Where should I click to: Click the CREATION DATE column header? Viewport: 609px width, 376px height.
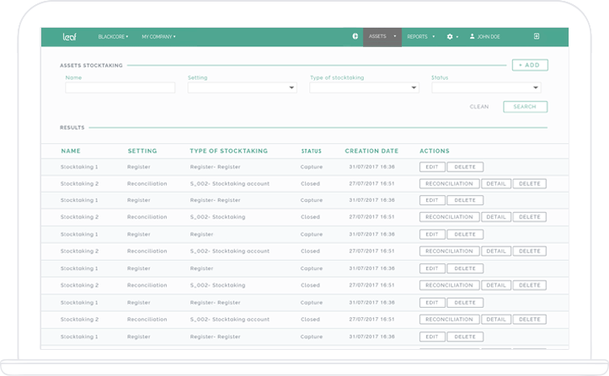[x=371, y=151]
